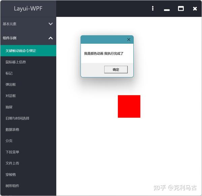Screen dimensions: 202x196
Task: Close the message dialog with X
Action: 129,39
